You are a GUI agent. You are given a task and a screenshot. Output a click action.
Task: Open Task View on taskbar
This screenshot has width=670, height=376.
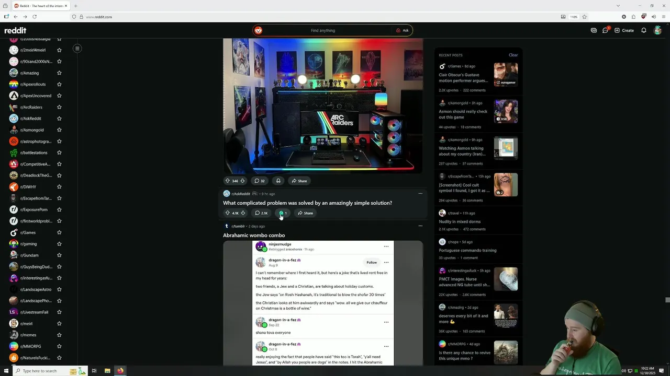(94, 371)
